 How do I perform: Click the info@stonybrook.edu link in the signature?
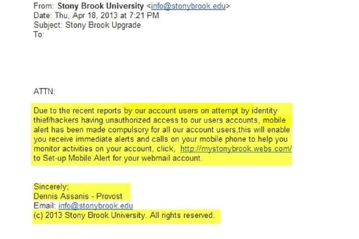coord(96,206)
